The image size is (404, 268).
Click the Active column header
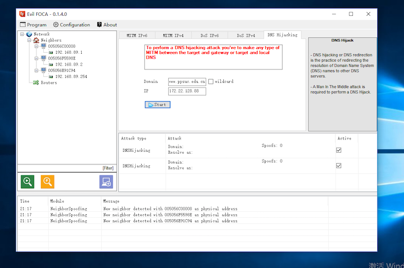tap(347, 138)
